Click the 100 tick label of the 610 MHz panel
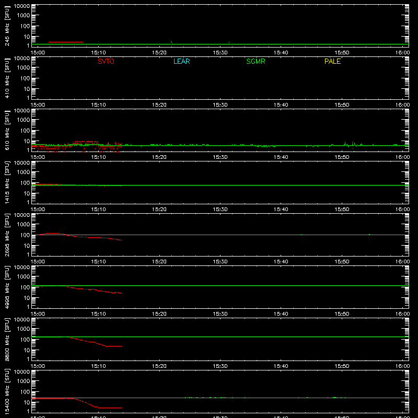 point(25,131)
